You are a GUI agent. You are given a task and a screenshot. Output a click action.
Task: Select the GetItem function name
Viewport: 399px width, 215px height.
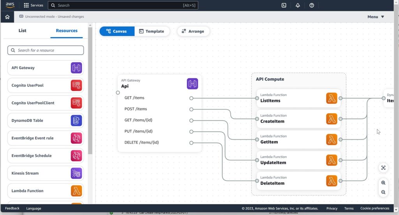pyautogui.click(x=269, y=142)
